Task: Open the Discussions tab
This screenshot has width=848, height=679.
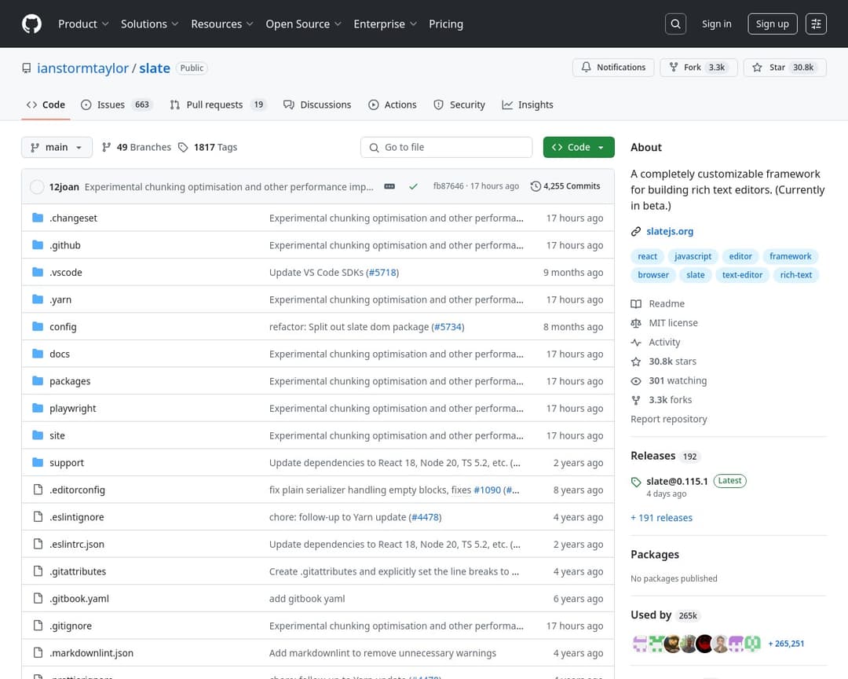Action: click(317, 105)
